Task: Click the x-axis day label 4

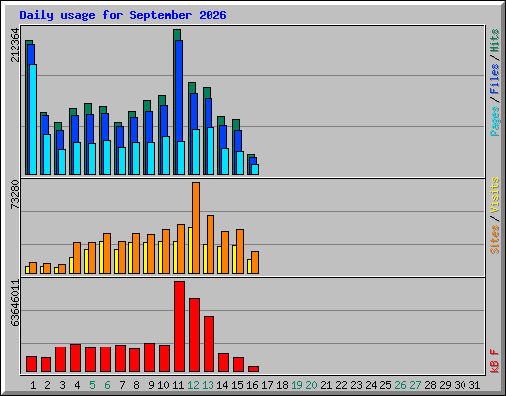Action: coord(77,385)
